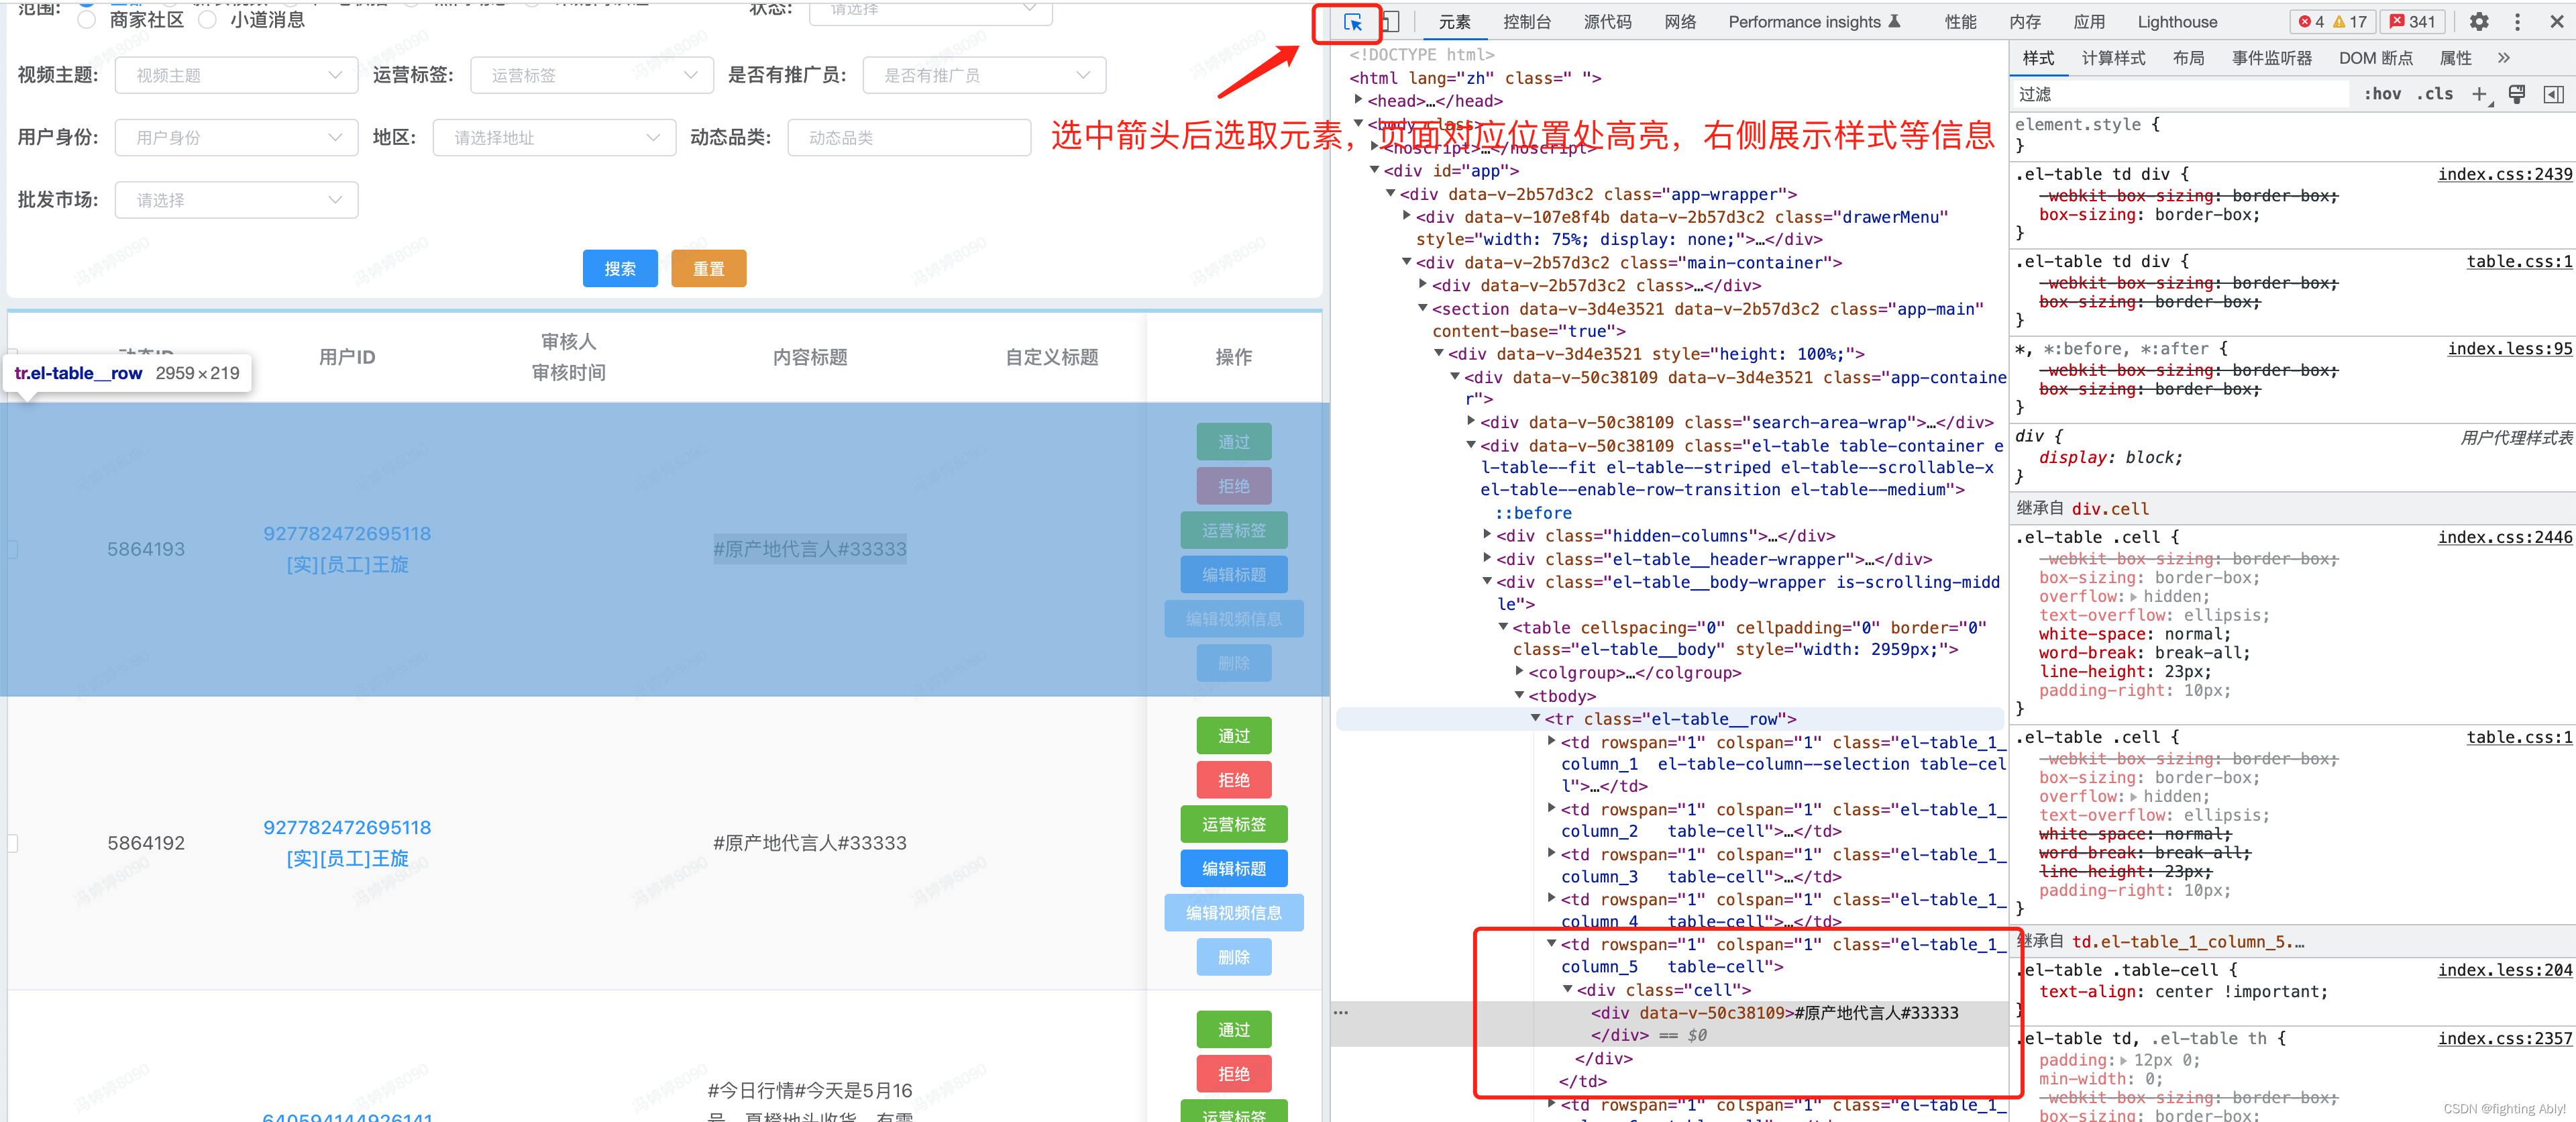Switch to the 控制台 tab
The width and height of the screenshot is (2576, 1122).
pos(1526,22)
